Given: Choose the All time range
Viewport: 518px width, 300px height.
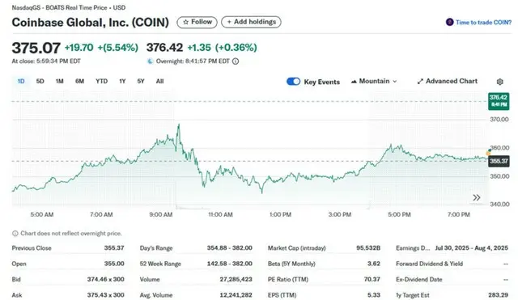Looking at the screenshot, I should [160, 81].
